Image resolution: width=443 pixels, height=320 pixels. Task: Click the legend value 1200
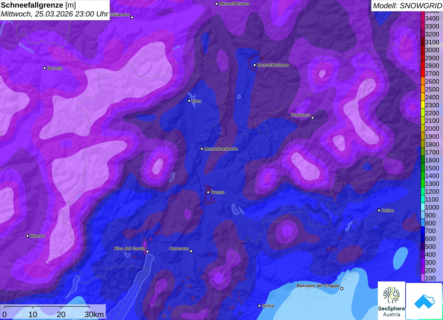click(432, 191)
